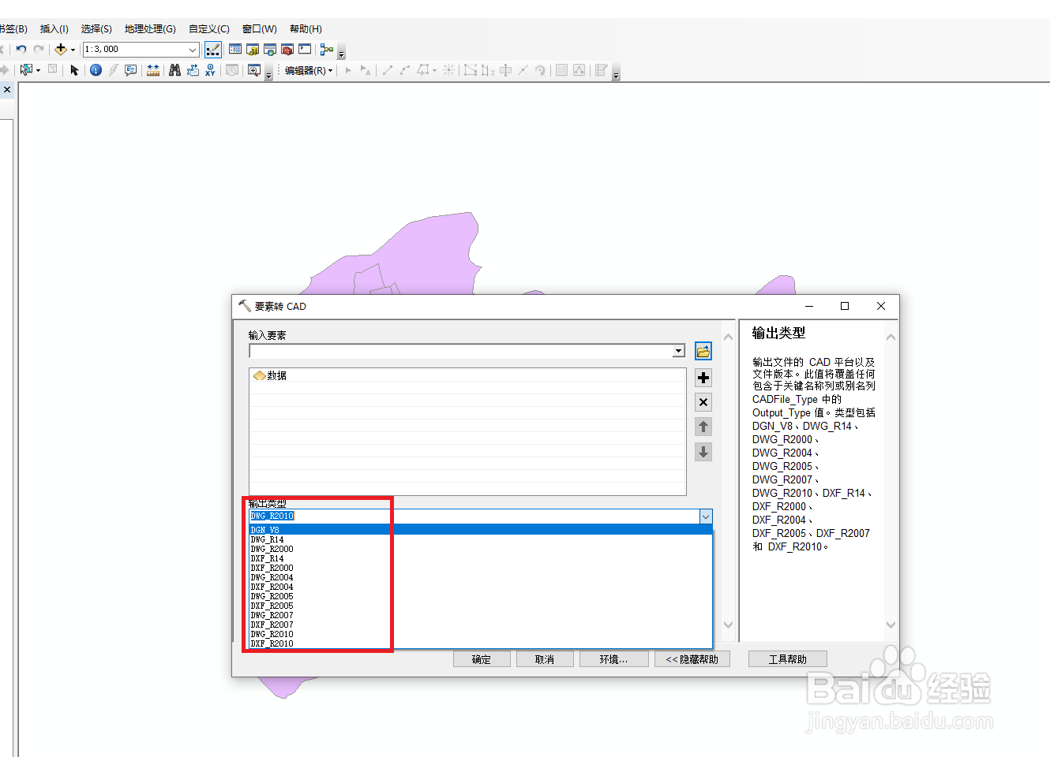Click the 确定 button
The width and height of the screenshot is (1050, 757).
coord(482,658)
